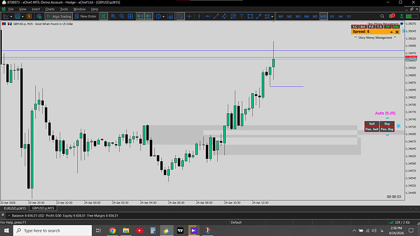Open YouTube from the Windows taskbar
The image size is (420, 236).
139,231
